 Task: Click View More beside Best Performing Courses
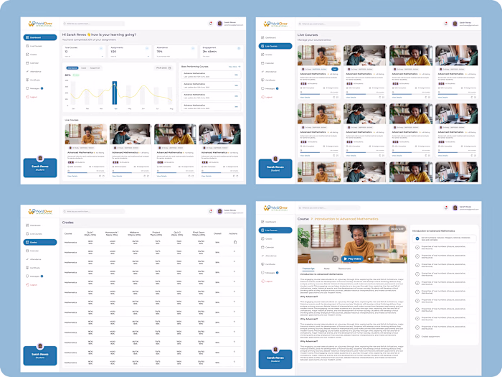coord(235,67)
